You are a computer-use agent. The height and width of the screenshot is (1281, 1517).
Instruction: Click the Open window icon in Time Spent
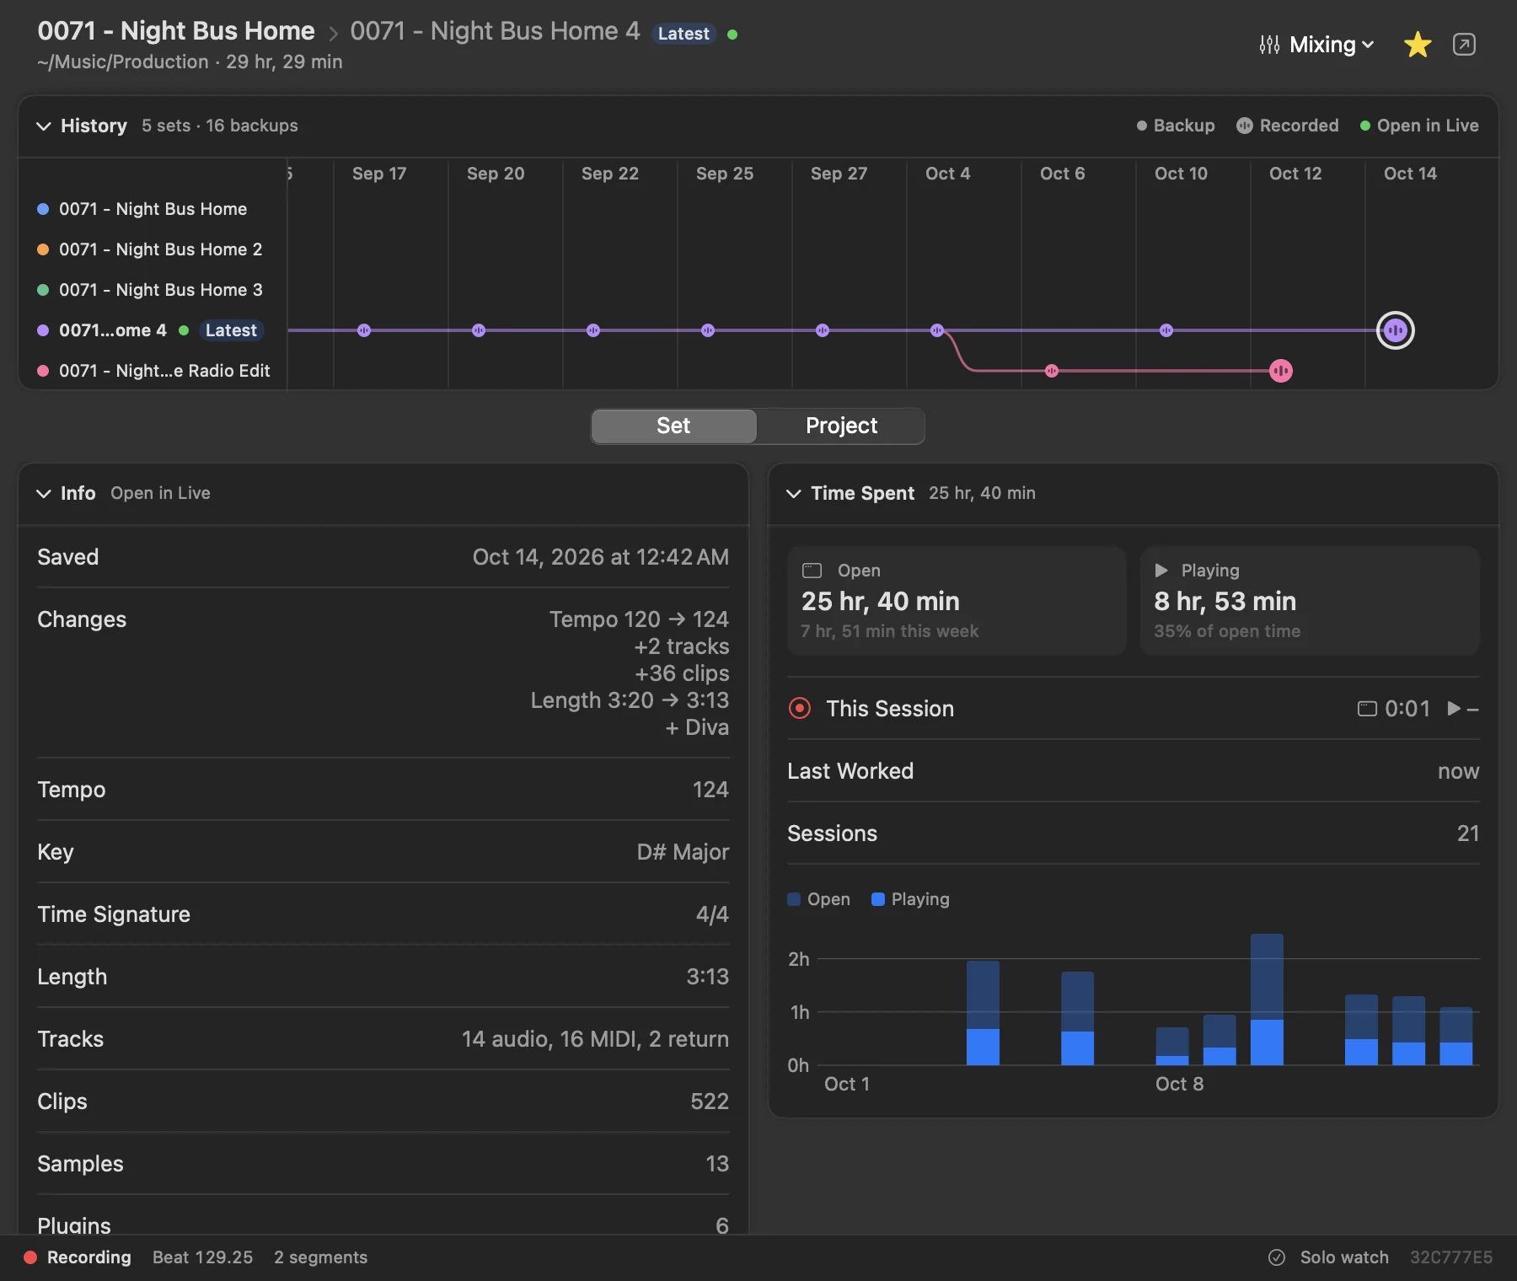point(812,571)
